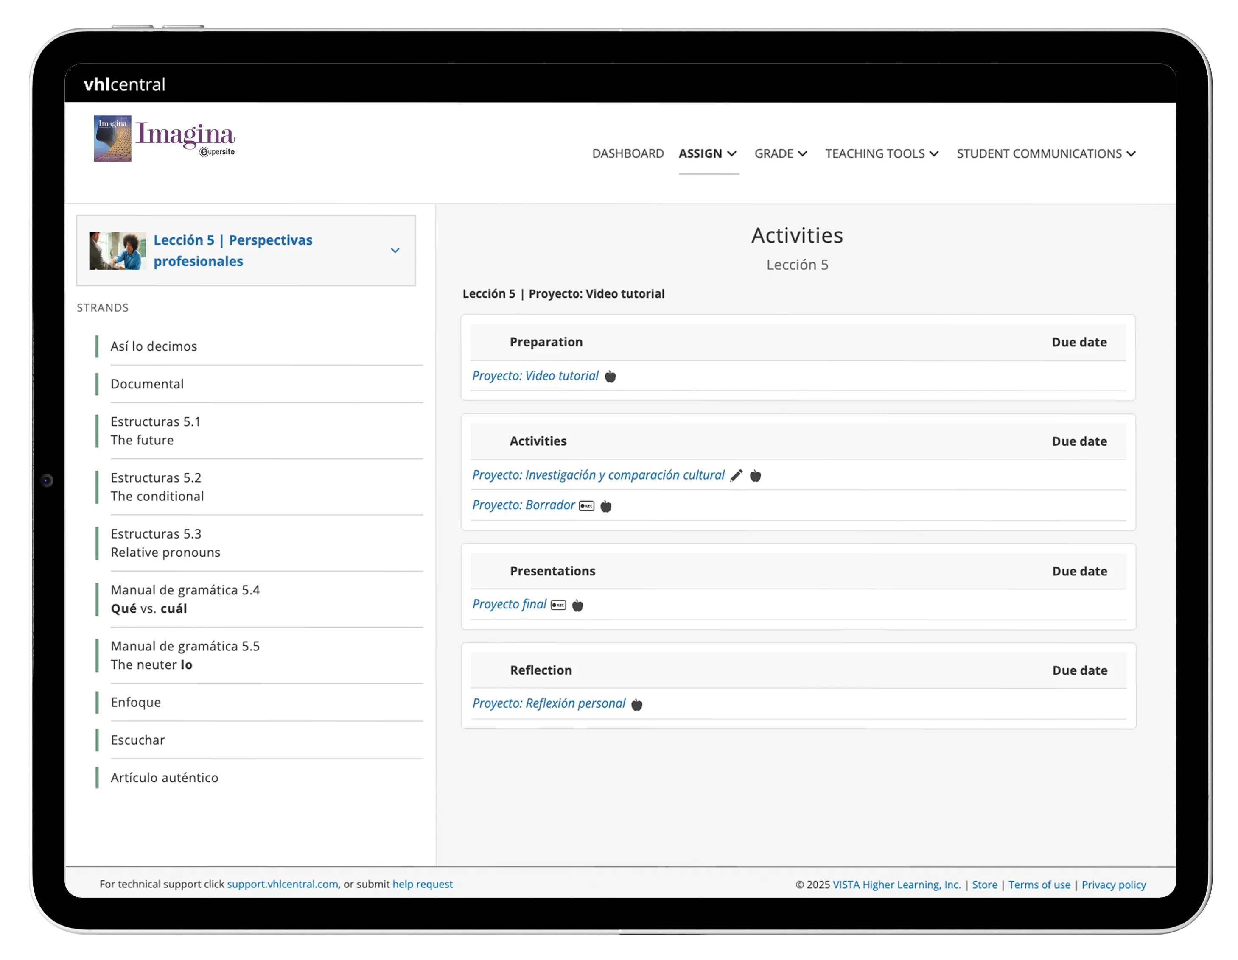
Task: Click apple icon beside Proyecto: Borrador
Action: point(605,506)
